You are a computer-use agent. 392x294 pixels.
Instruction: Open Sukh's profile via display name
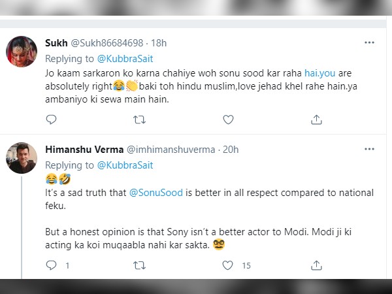coord(56,43)
